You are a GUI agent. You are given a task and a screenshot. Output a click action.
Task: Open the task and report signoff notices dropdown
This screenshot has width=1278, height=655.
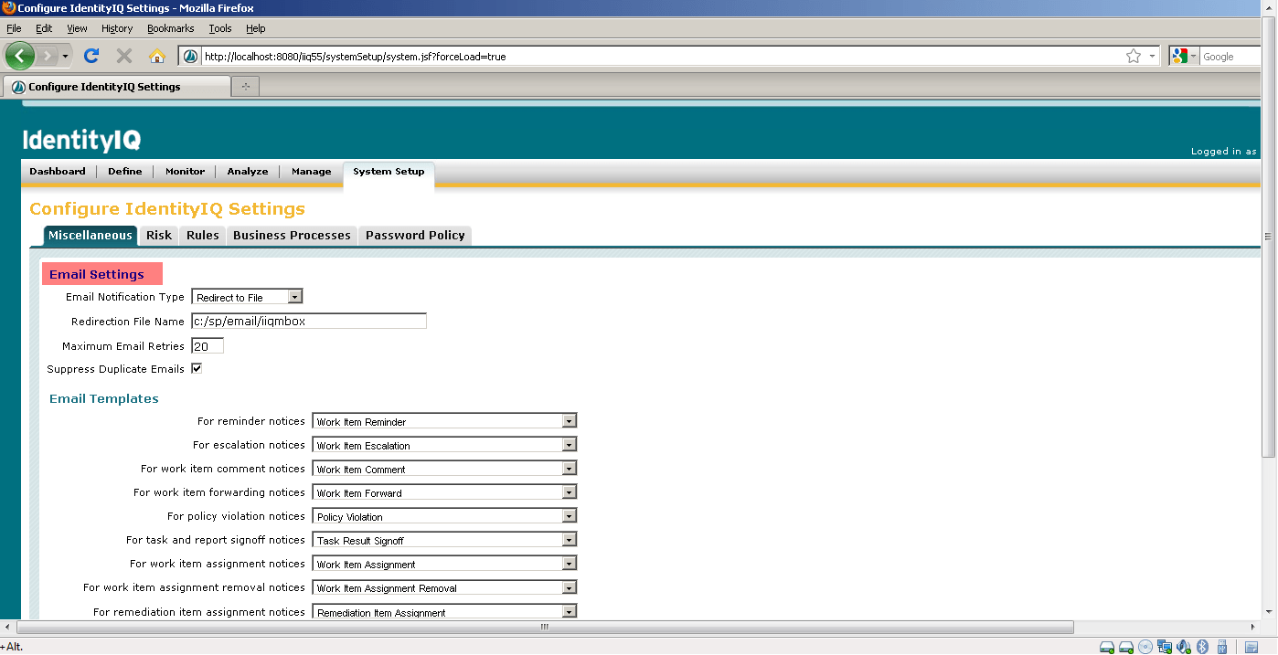[444, 540]
